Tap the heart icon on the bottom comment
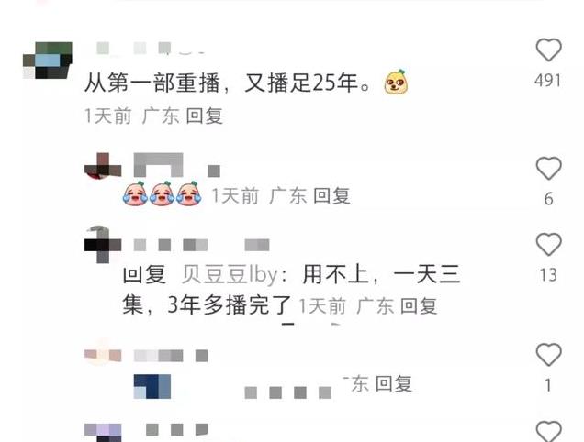Screen dimensions: 584x442 [x=548, y=432]
